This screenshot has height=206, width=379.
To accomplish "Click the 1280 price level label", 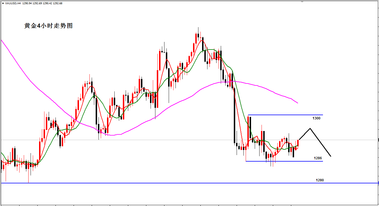I will click(320, 180).
